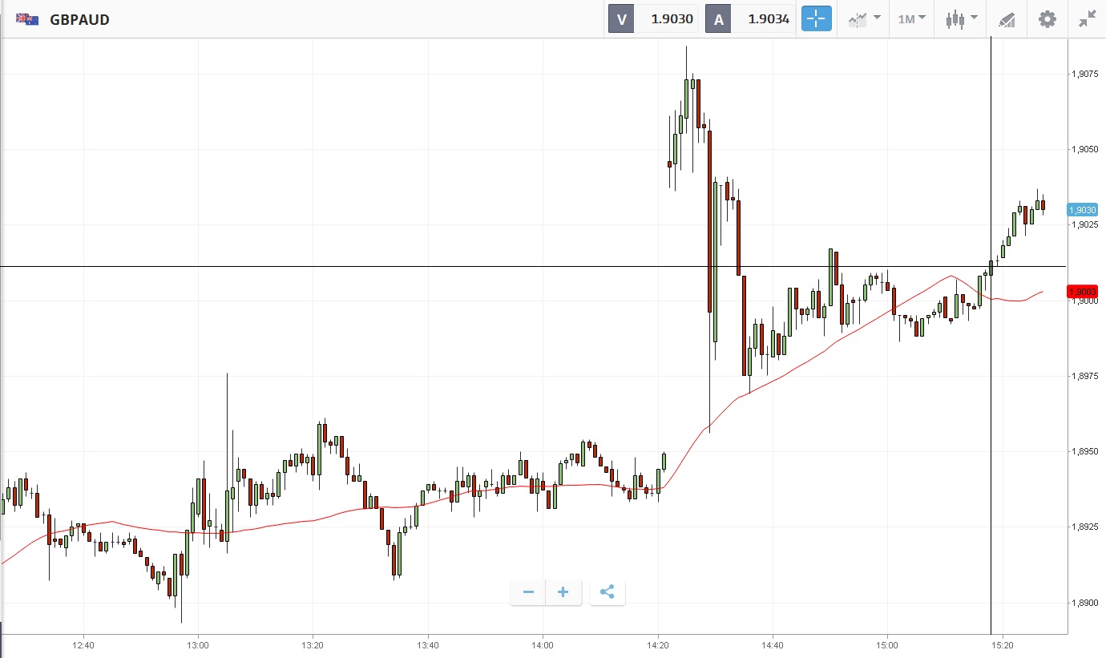The width and height of the screenshot is (1106, 658).
Task: Click the GBPAUD flag icon
Action: (x=27, y=19)
